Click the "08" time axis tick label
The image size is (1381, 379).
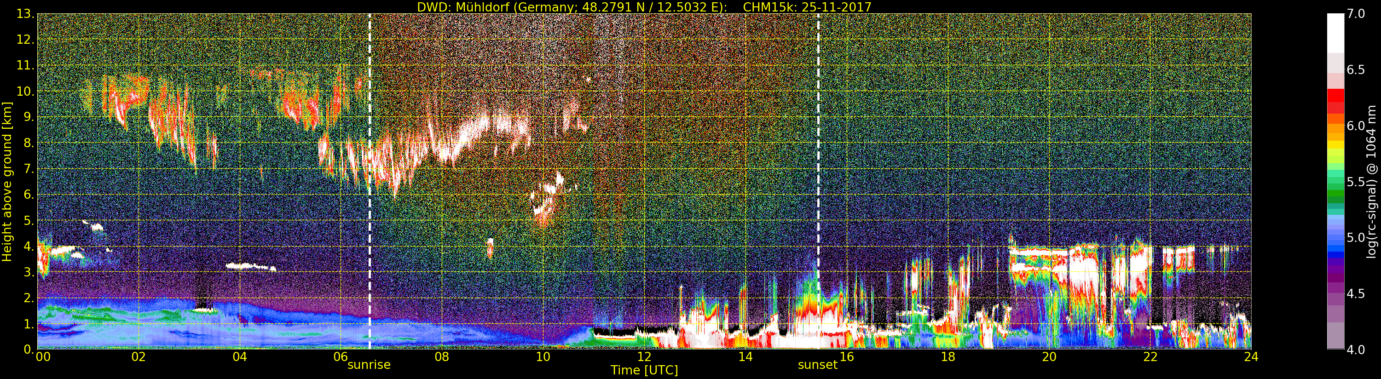point(442,356)
